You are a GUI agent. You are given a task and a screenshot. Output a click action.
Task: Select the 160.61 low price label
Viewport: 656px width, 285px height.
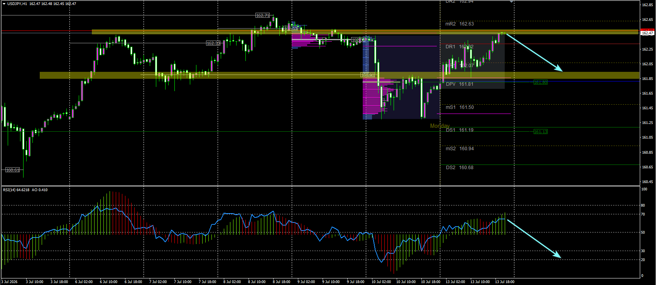(x=12, y=170)
